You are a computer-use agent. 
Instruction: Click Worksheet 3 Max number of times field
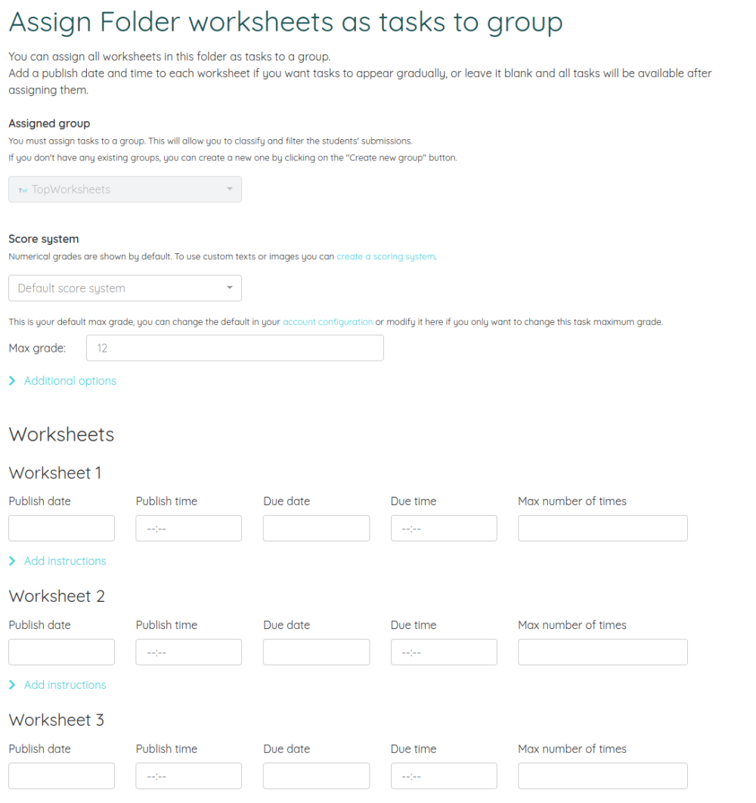tap(603, 775)
